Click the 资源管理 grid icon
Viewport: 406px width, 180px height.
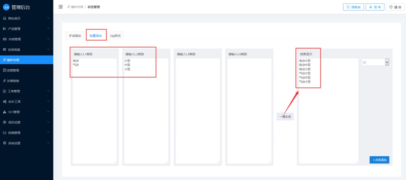tap(4, 70)
